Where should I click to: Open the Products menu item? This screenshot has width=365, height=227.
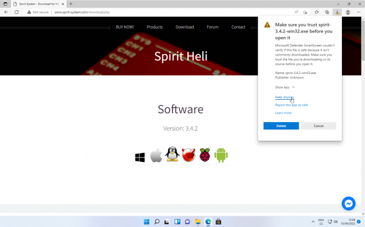pos(154,27)
